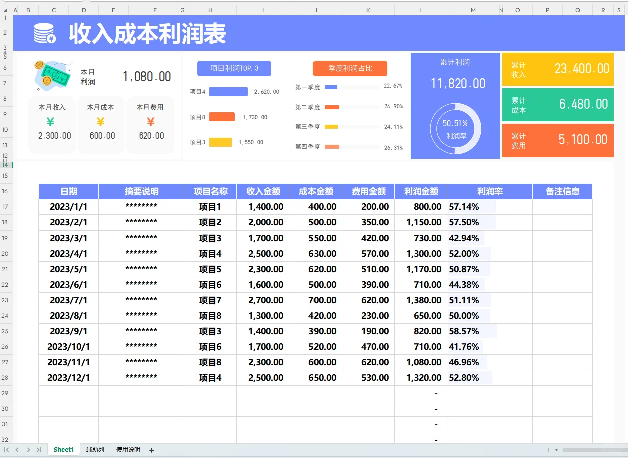Click the 项目利润TOP.3 button
The height and width of the screenshot is (458, 628).
[234, 68]
